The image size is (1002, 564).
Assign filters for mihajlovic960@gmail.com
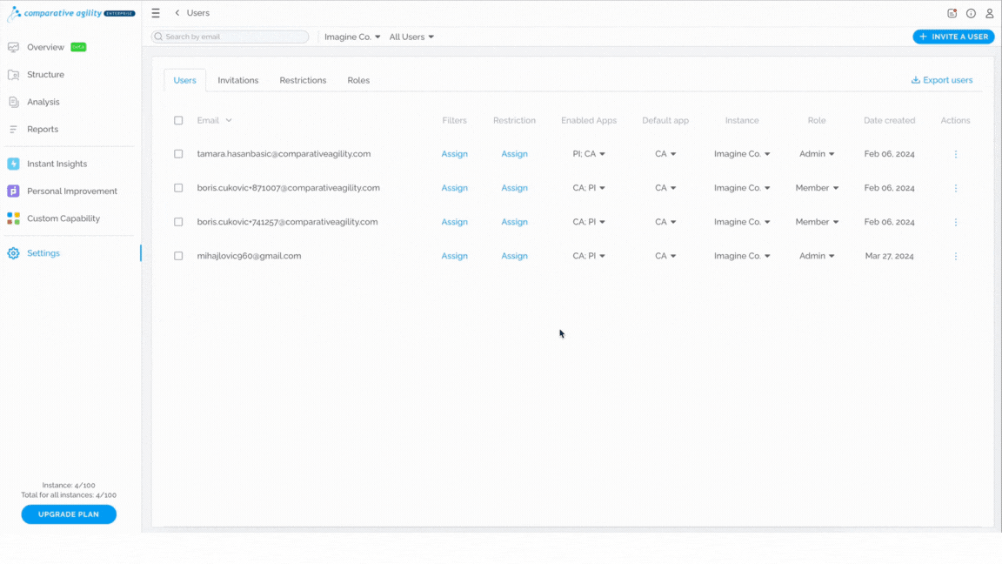point(454,256)
